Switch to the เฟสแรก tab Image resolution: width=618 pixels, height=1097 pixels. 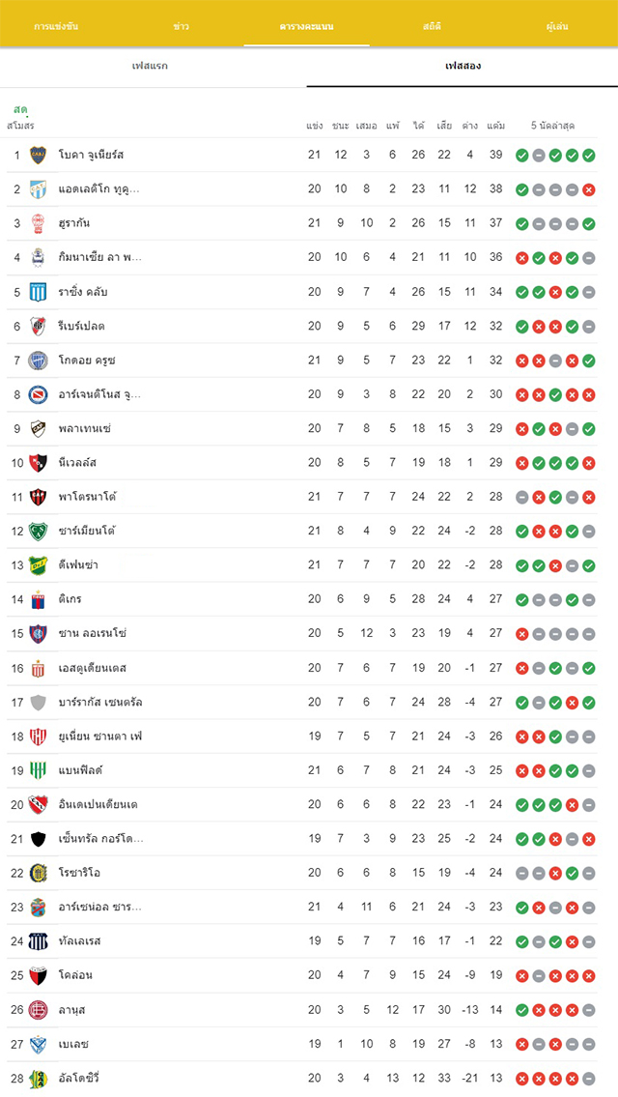pos(150,67)
